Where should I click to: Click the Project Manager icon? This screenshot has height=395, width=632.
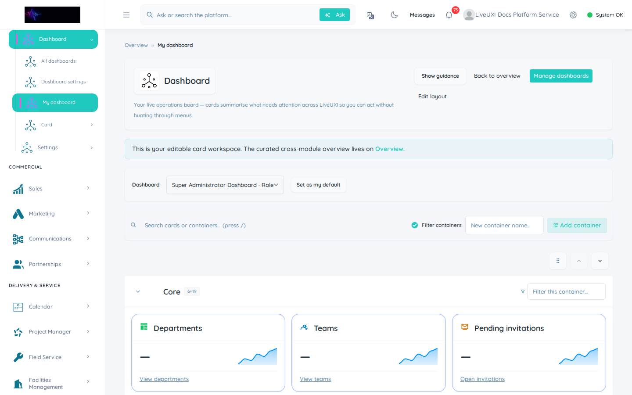coord(18,332)
